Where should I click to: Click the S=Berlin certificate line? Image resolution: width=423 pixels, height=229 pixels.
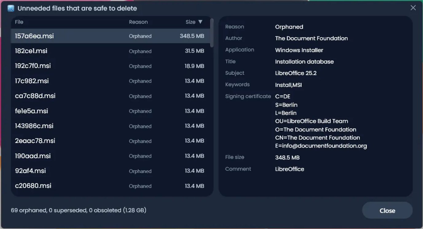(x=286, y=105)
